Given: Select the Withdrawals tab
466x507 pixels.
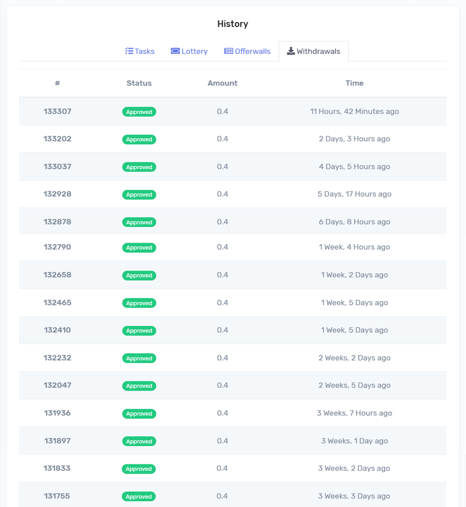Looking at the screenshot, I should [313, 51].
